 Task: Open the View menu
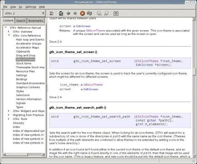tap(13, 7)
